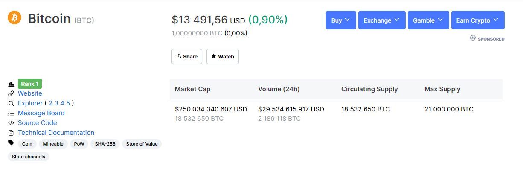523x169 pixels.
Task: Open the Exchange dropdown menu
Action: point(382,20)
